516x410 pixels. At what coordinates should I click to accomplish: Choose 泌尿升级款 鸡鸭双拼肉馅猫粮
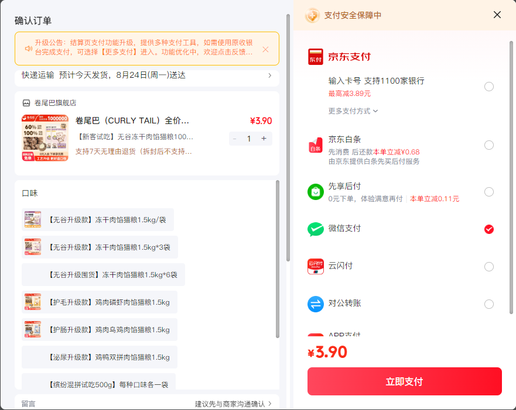(100, 357)
